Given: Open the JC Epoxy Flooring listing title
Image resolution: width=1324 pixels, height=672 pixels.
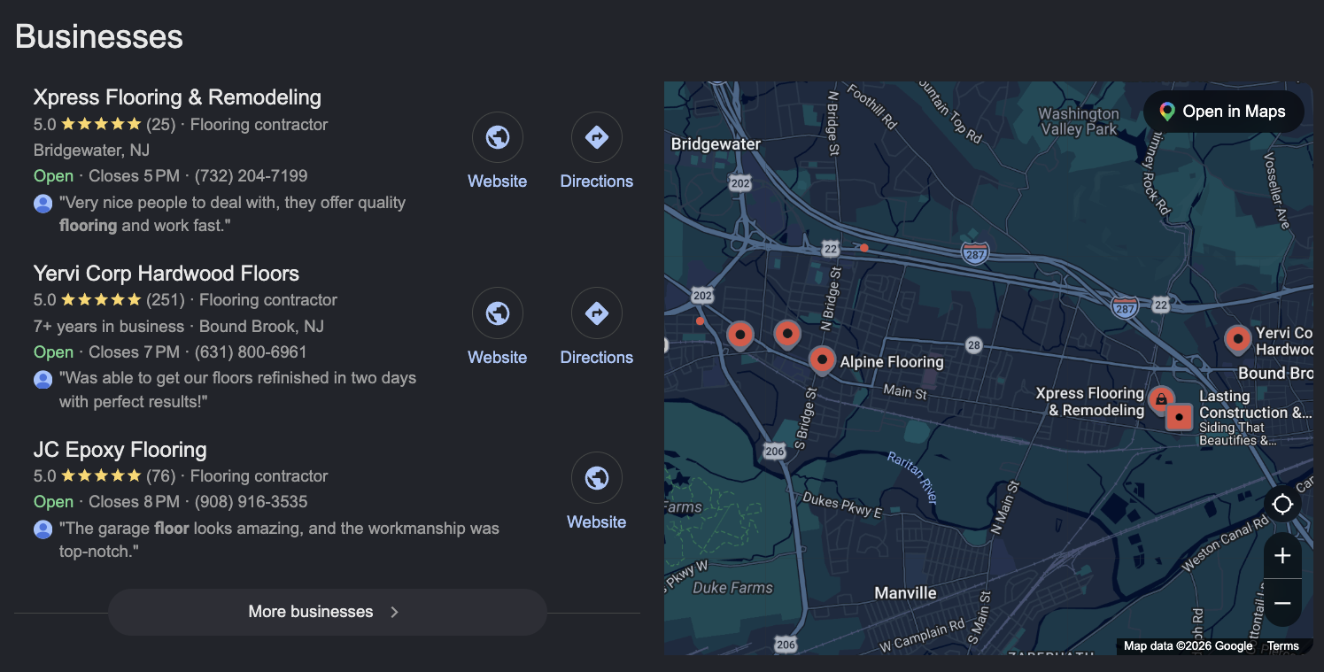Looking at the screenshot, I should click(120, 450).
